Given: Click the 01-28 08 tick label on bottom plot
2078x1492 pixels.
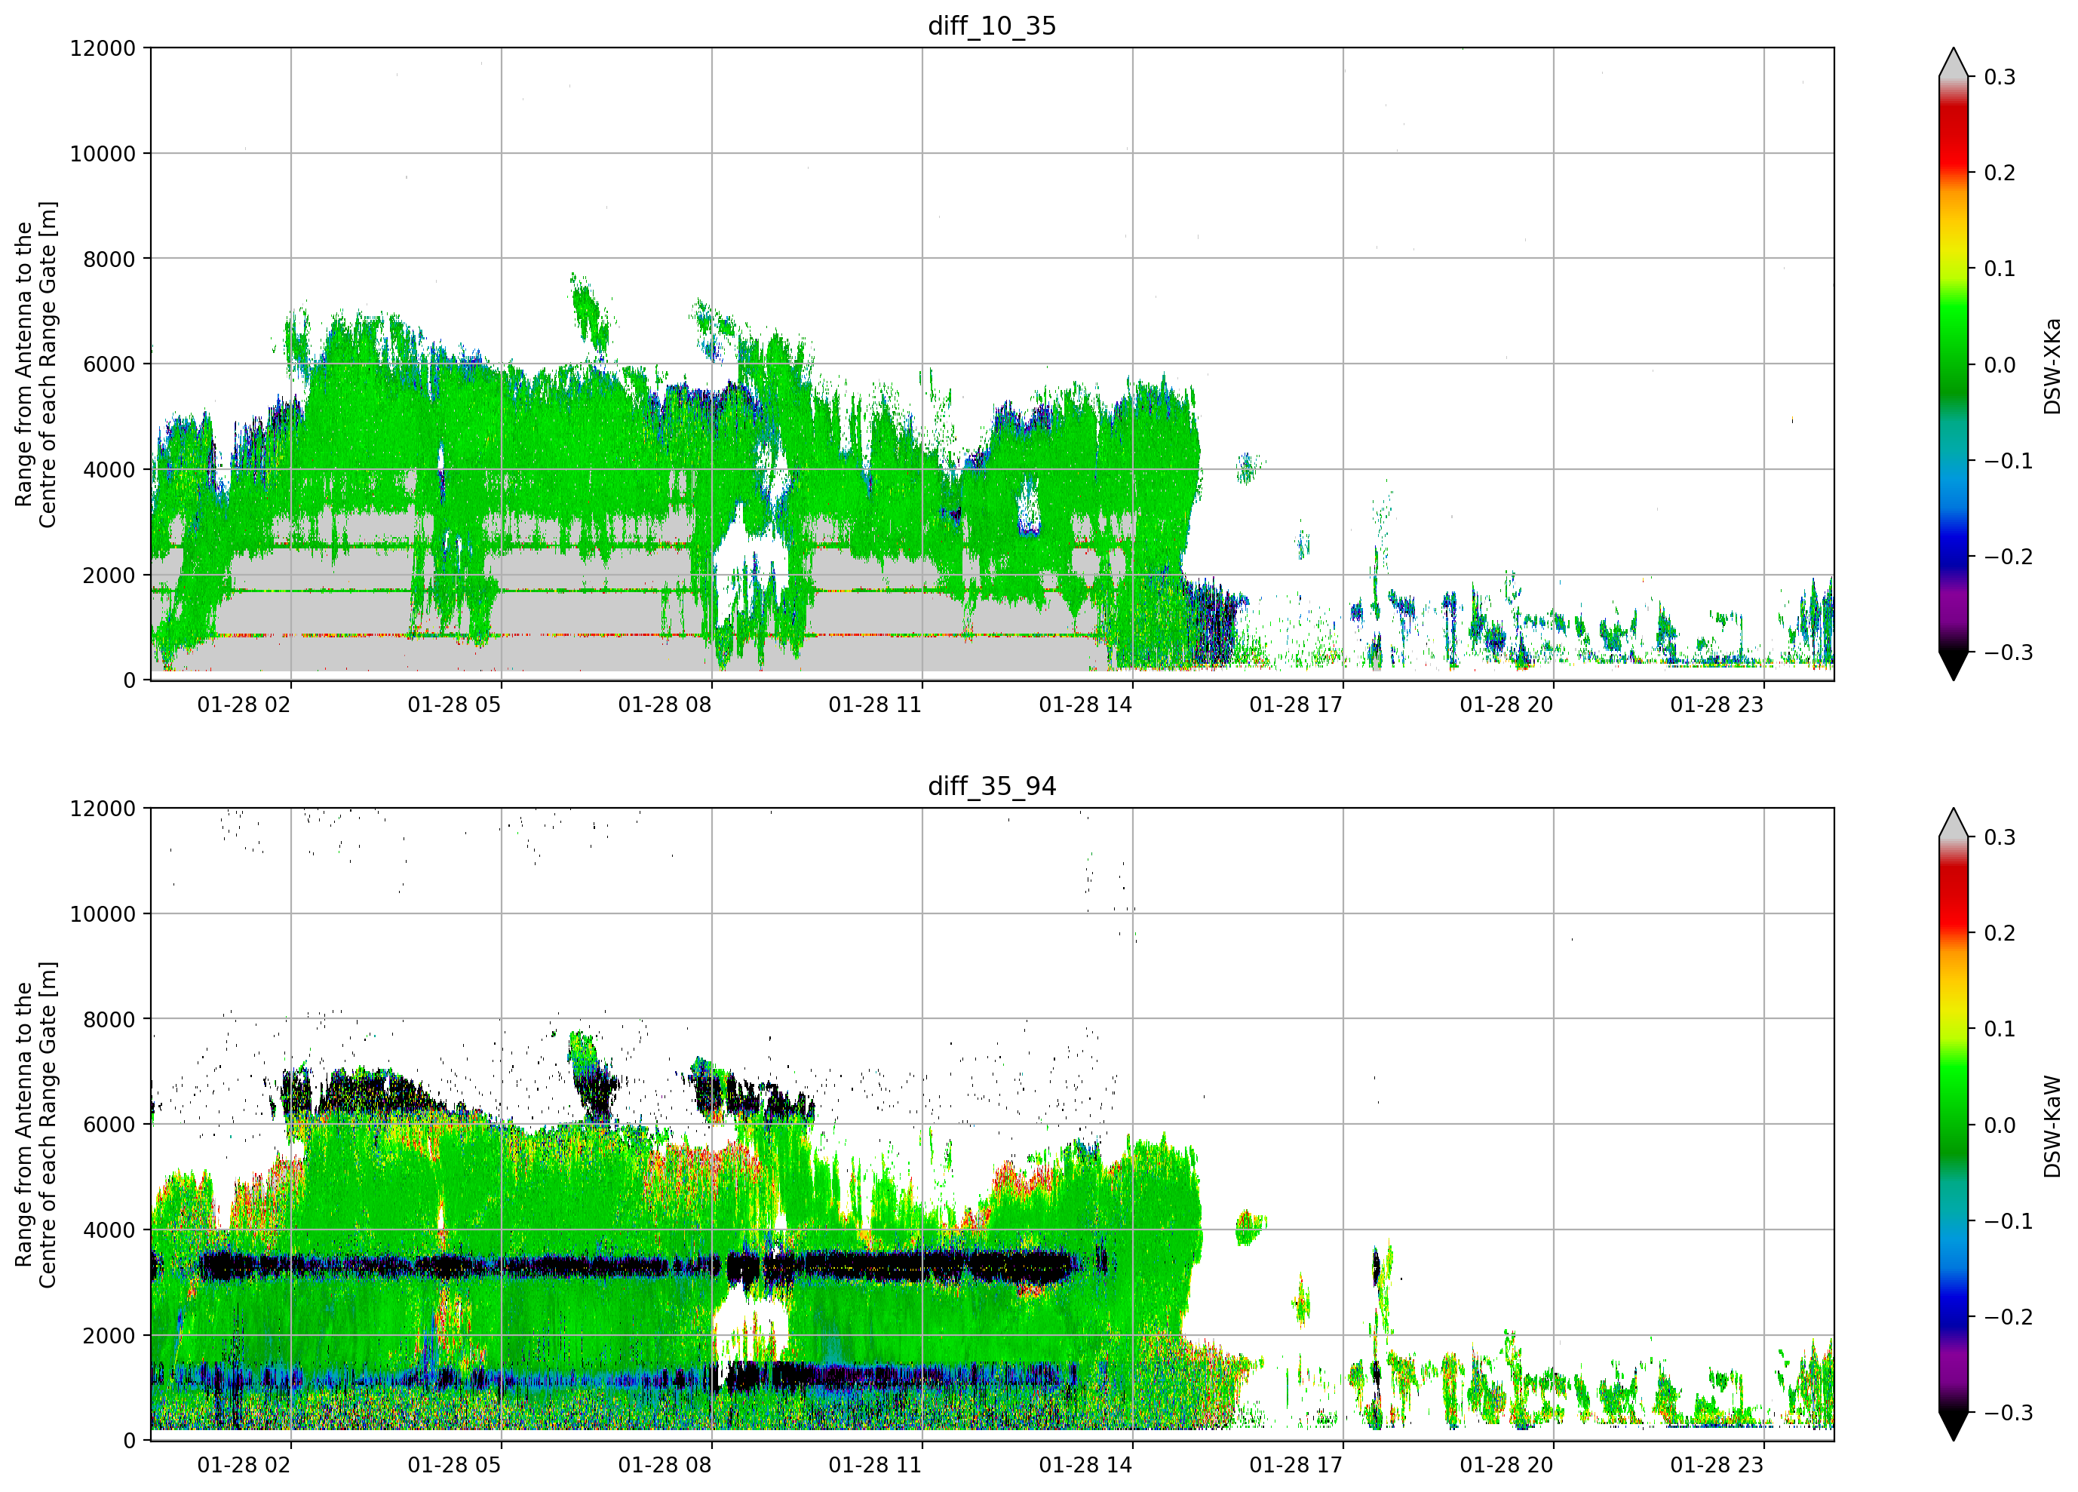Looking at the screenshot, I should 665,1466.
